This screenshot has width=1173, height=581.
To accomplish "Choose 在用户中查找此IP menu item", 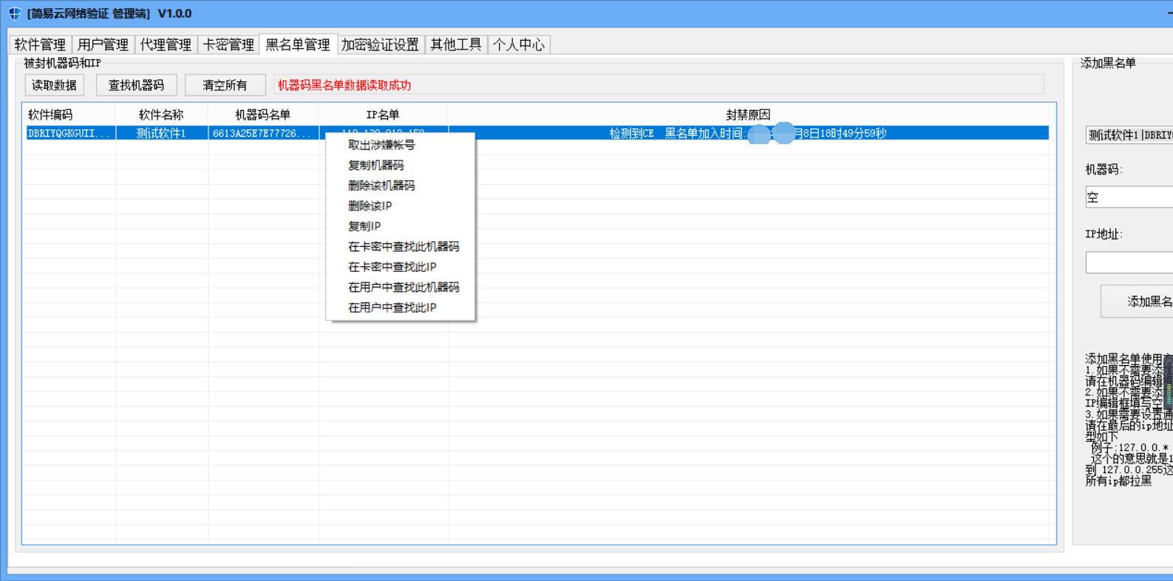I will [x=392, y=308].
